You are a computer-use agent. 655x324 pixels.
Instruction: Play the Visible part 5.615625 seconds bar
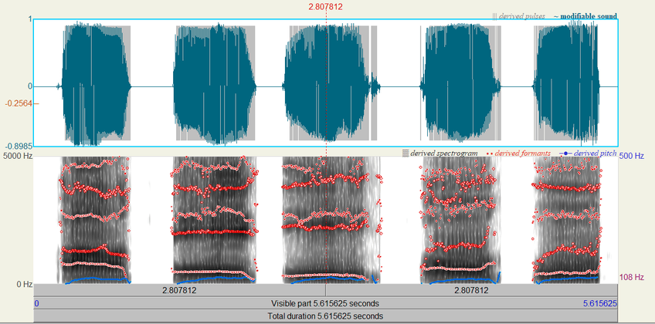(326, 303)
